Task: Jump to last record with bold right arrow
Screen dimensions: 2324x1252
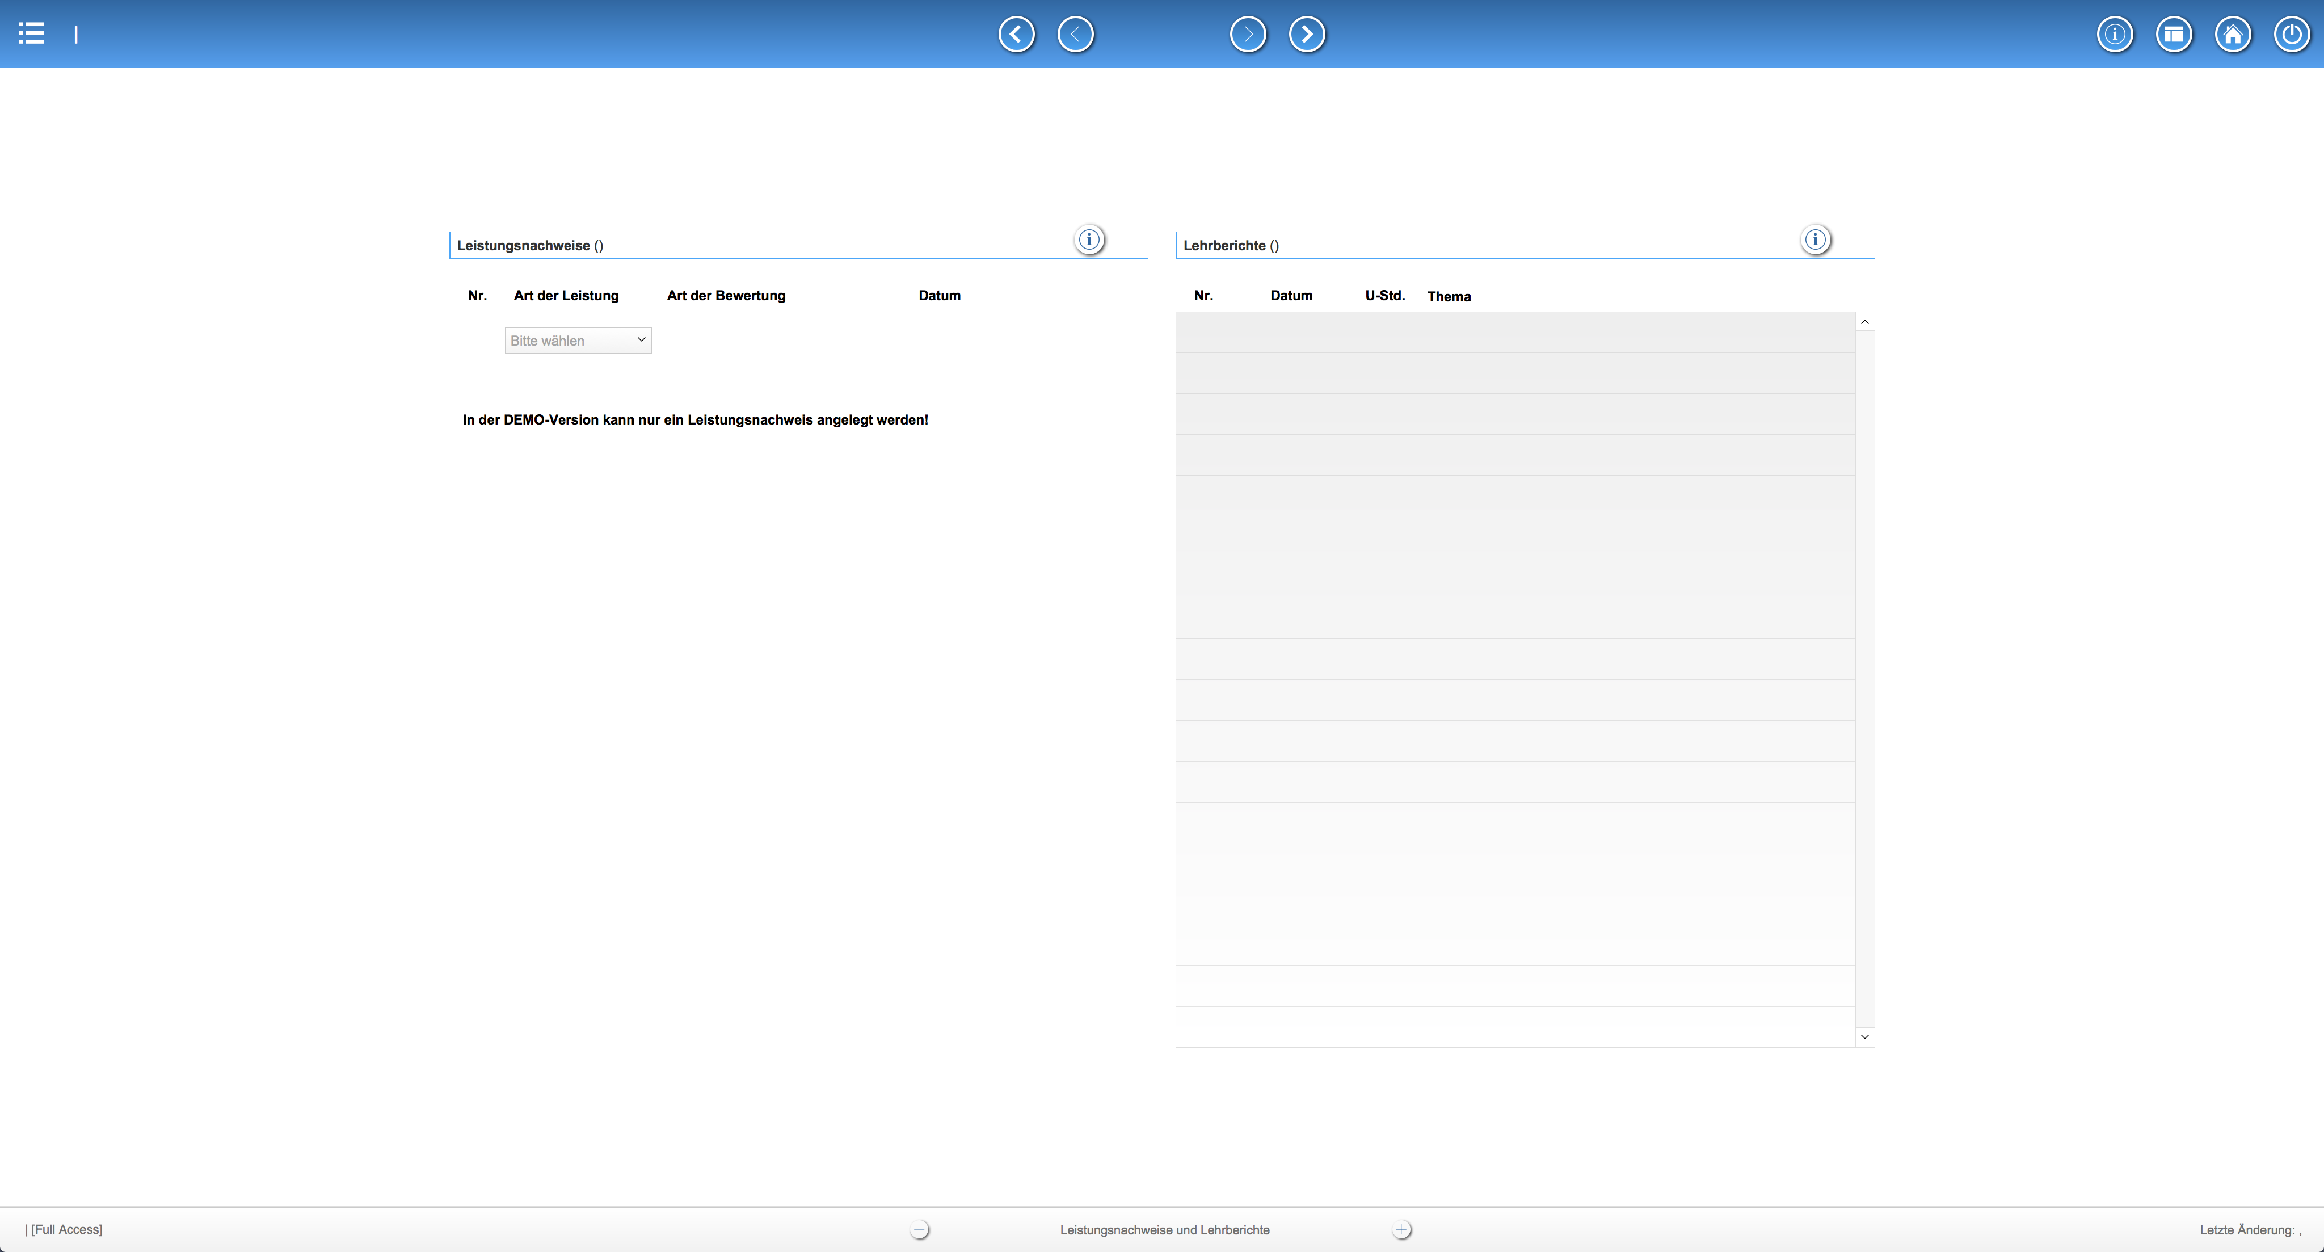Action: click(1306, 34)
